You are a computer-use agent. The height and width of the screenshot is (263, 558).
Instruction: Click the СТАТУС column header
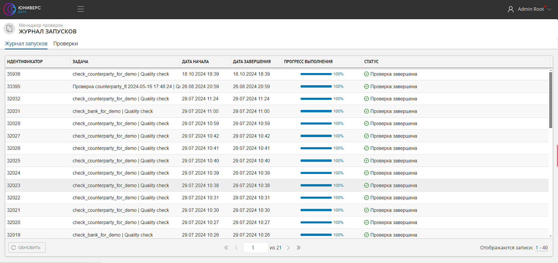[456, 62]
